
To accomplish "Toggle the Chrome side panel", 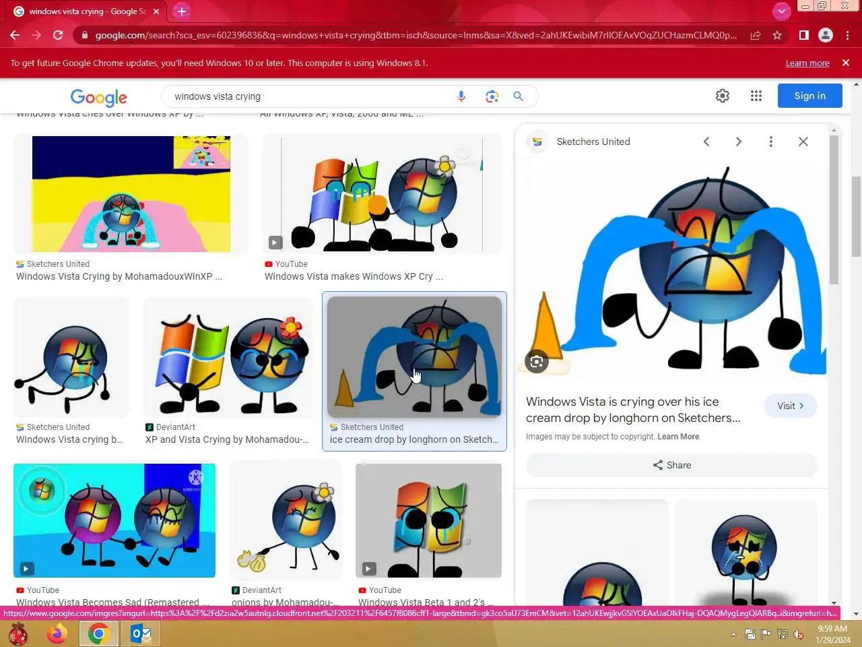I will (803, 35).
